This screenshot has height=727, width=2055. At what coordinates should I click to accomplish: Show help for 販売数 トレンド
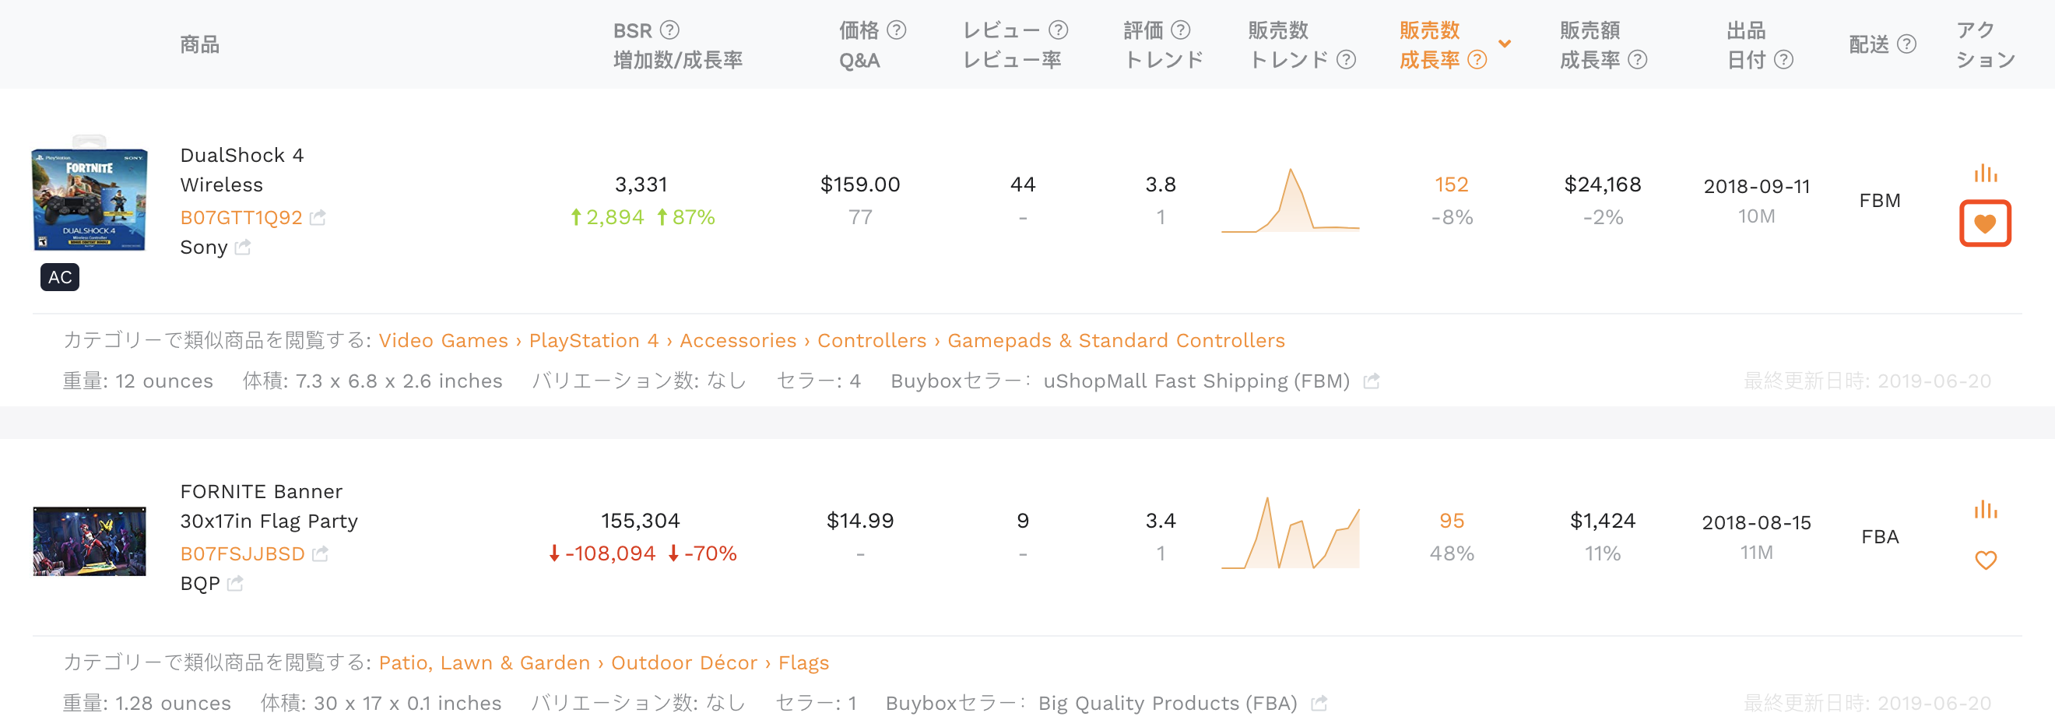1347,60
